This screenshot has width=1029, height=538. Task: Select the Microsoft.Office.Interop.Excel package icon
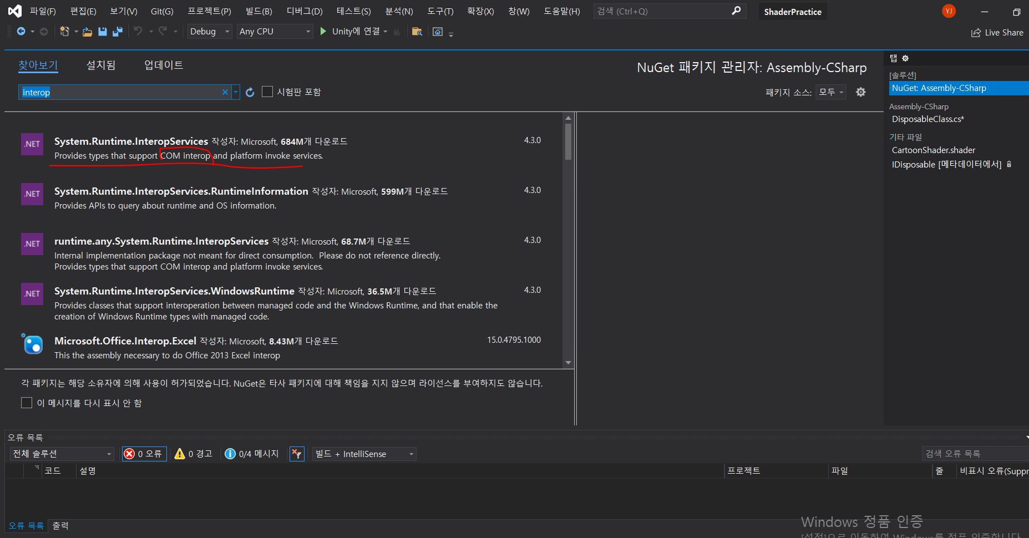pos(32,344)
